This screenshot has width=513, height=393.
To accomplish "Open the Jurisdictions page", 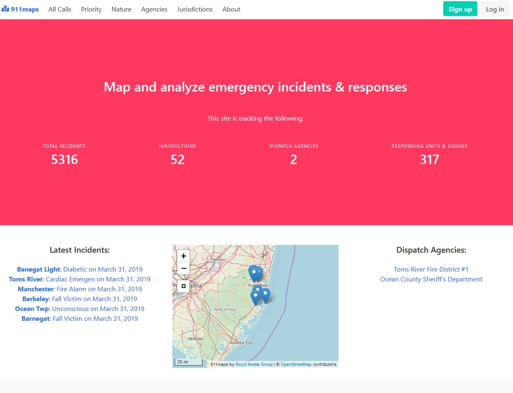I will [195, 9].
